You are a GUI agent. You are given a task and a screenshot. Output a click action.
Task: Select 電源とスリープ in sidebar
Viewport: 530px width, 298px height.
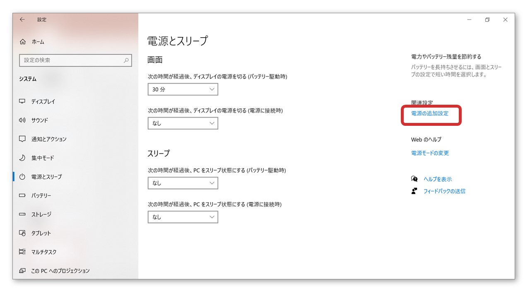click(x=46, y=177)
